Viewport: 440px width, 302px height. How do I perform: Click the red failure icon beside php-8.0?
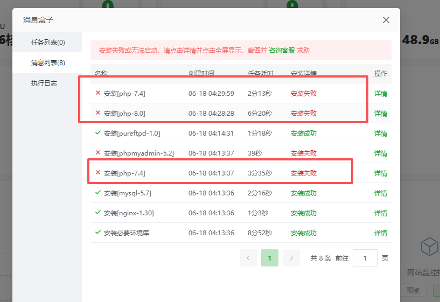tap(98, 113)
